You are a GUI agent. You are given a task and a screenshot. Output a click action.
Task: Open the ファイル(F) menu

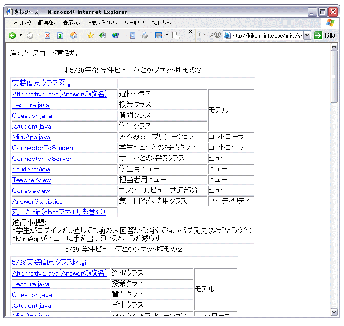[x=20, y=23]
